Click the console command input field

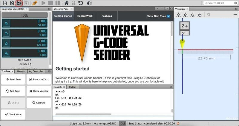[113, 118]
